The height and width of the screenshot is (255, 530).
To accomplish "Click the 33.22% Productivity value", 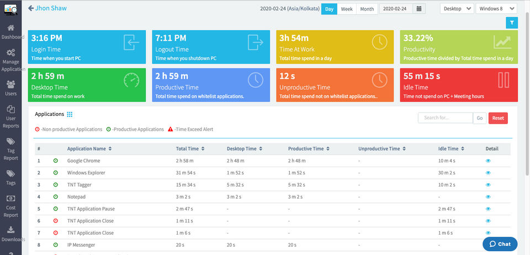I will tap(418, 38).
